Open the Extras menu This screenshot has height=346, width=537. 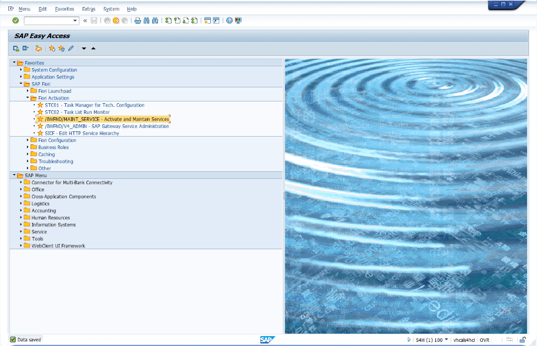[89, 9]
